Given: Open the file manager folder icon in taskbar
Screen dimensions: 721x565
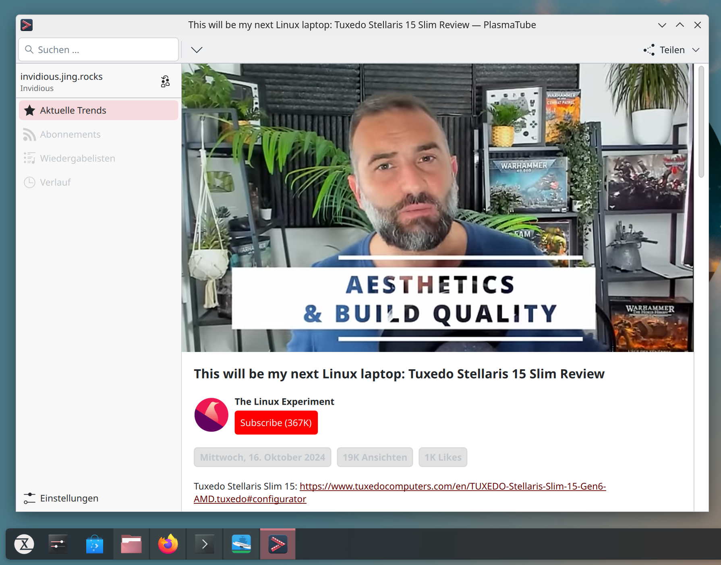Looking at the screenshot, I should click(x=131, y=544).
